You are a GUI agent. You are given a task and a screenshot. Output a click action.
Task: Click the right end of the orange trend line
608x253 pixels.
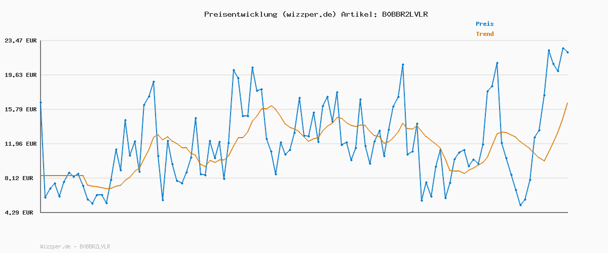(x=567, y=103)
